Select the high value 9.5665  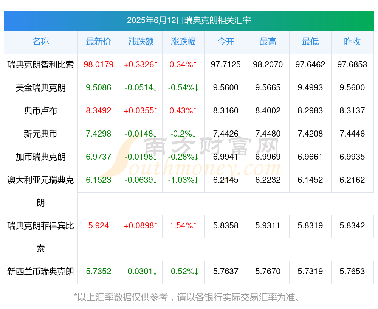pos(268,88)
